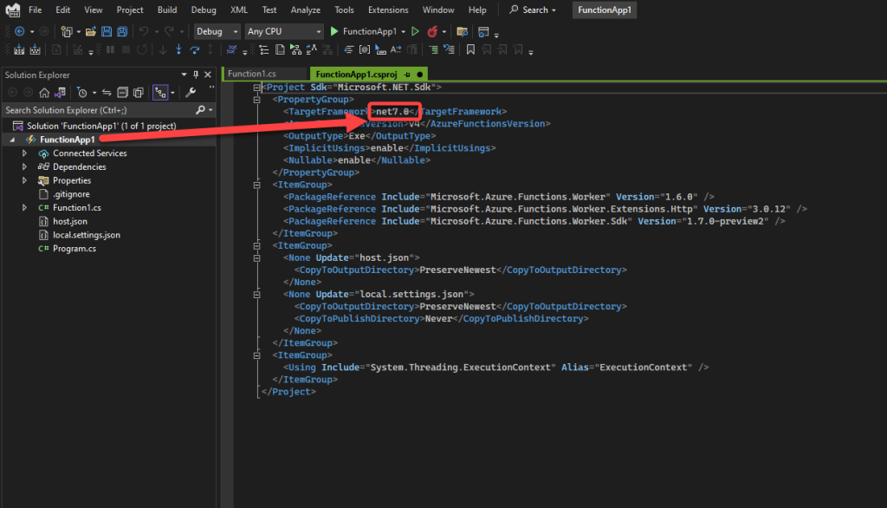
Task: Open the Analyze menu
Action: [x=306, y=10]
